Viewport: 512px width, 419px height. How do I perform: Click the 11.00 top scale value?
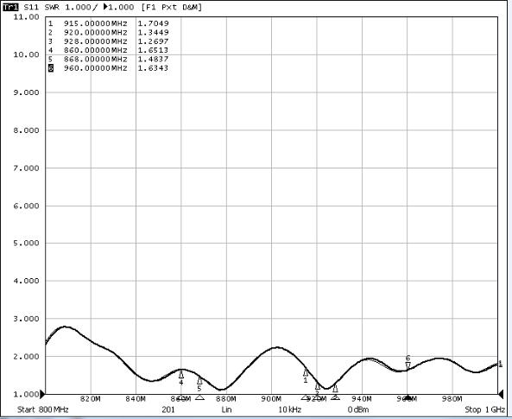26,16
